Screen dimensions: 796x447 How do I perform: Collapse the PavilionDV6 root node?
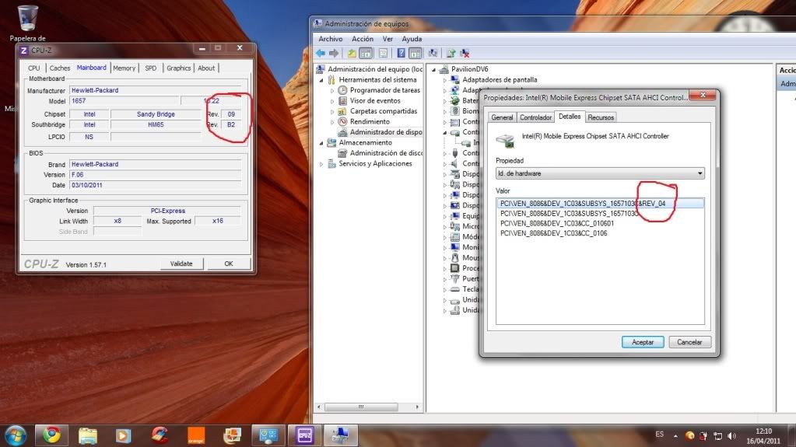pos(434,69)
